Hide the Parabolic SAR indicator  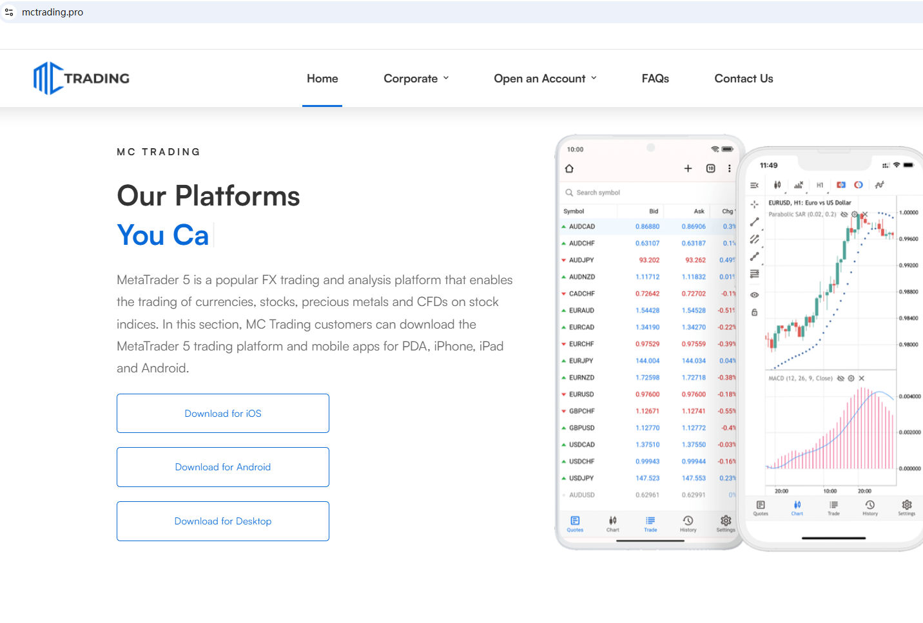coord(844,215)
